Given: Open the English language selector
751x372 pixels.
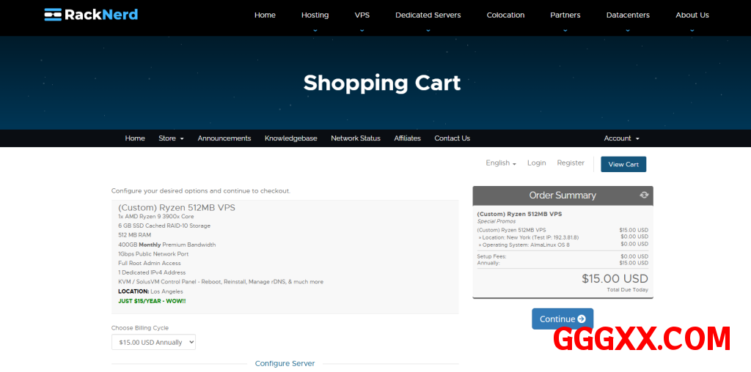Looking at the screenshot, I should tap(500, 163).
